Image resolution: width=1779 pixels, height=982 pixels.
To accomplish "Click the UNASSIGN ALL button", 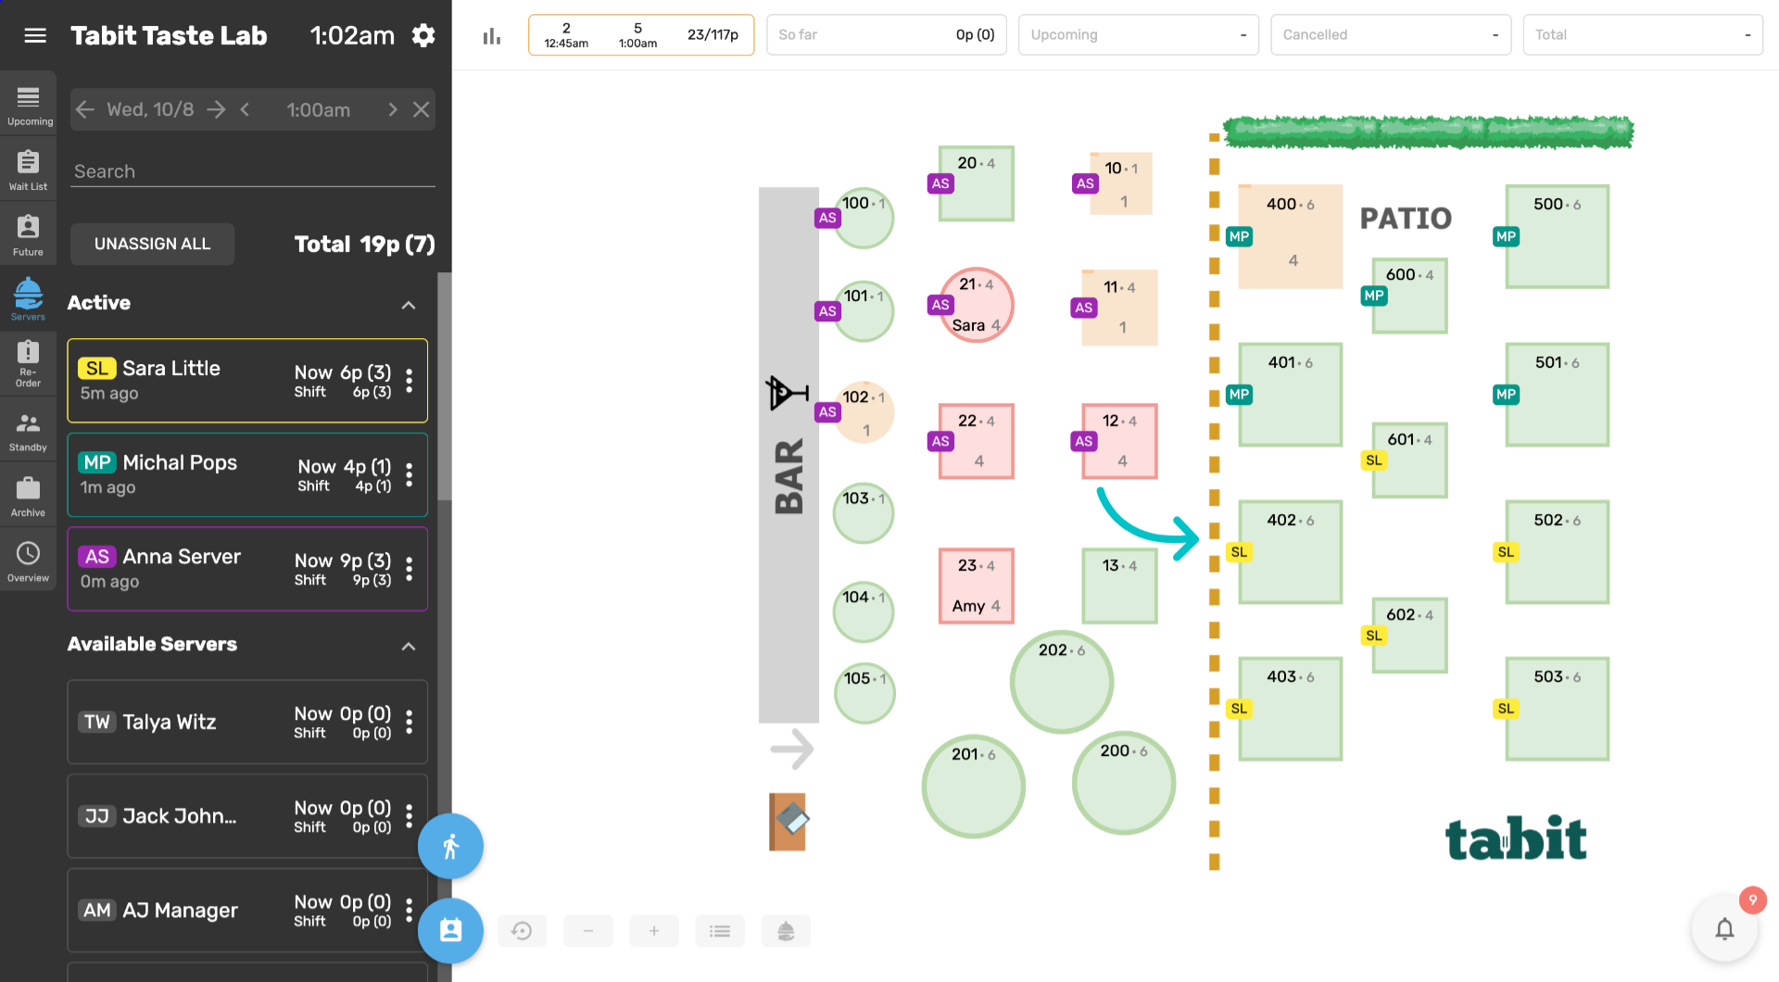I will [x=153, y=244].
